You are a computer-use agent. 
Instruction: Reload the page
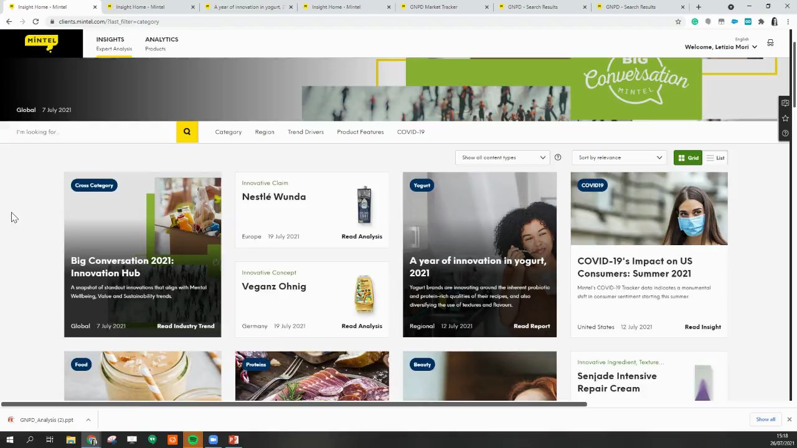tap(35, 21)
